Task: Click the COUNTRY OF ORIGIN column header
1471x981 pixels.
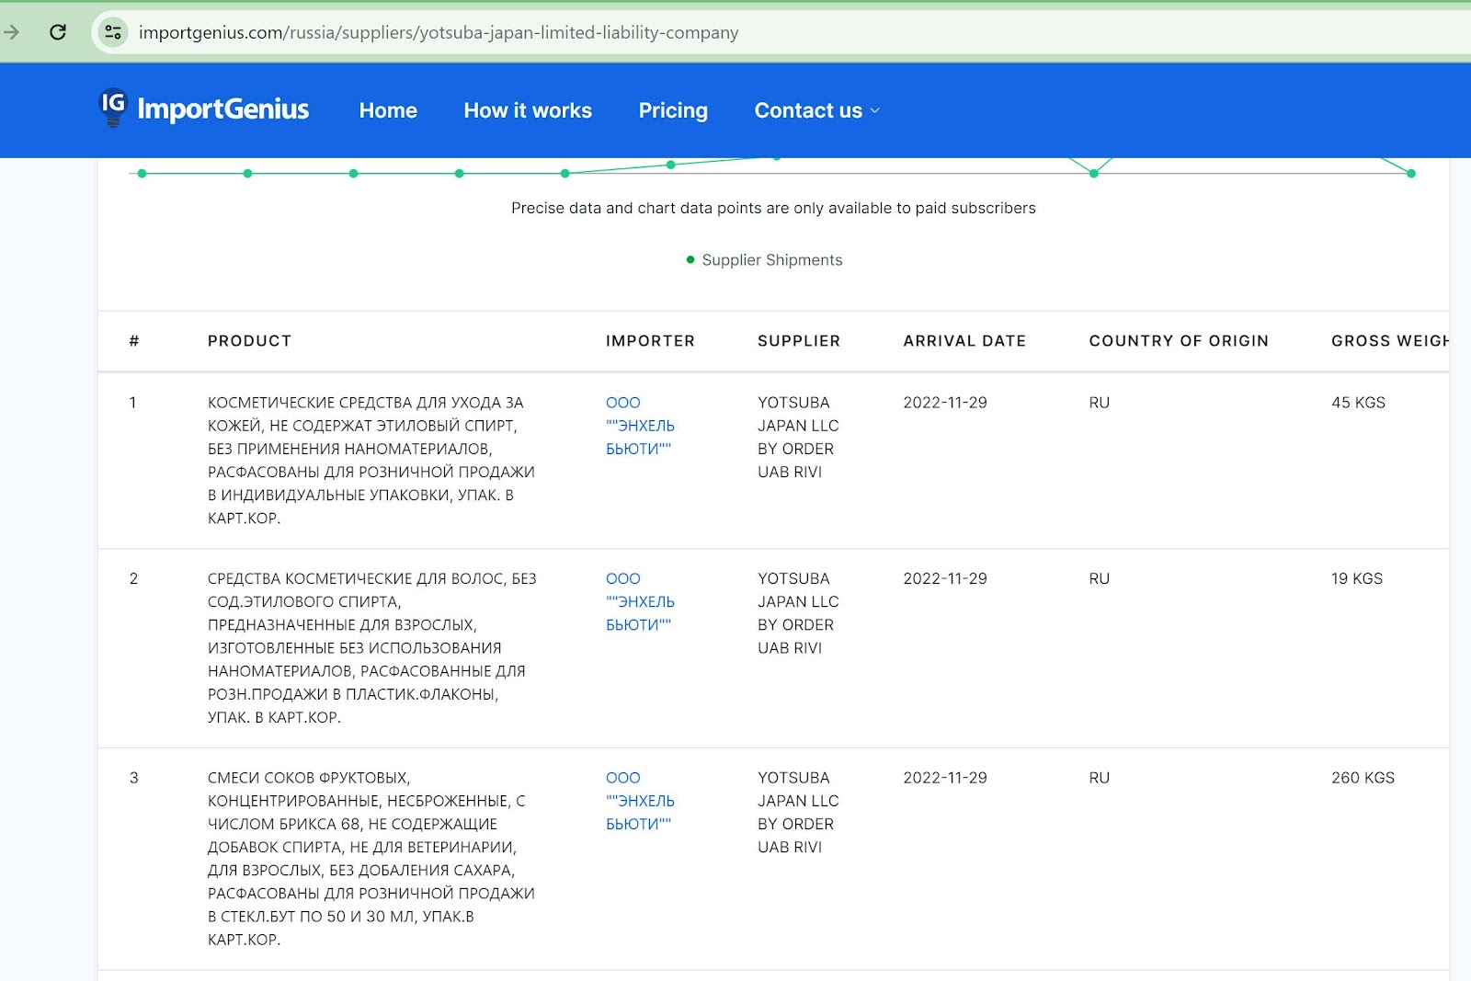Action: point(1179,341)
